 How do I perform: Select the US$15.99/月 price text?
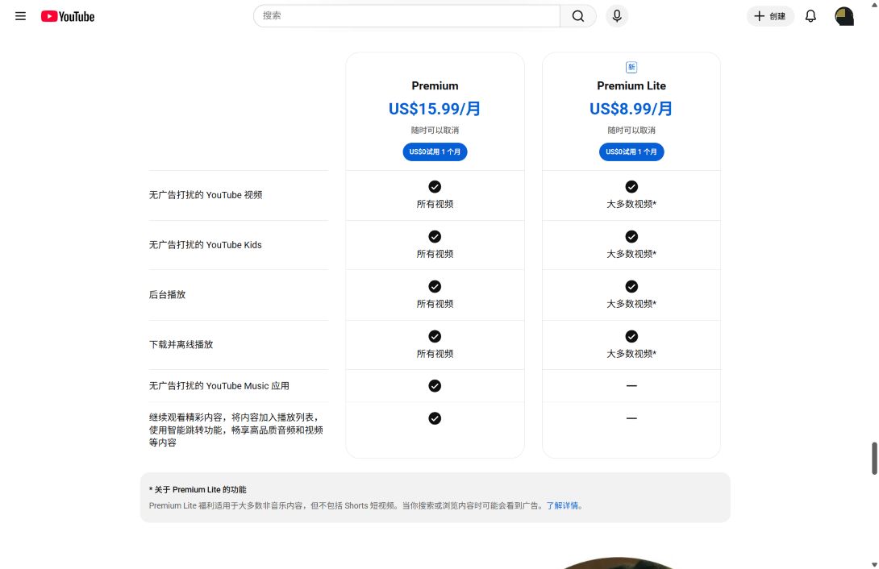coord(435,109)
